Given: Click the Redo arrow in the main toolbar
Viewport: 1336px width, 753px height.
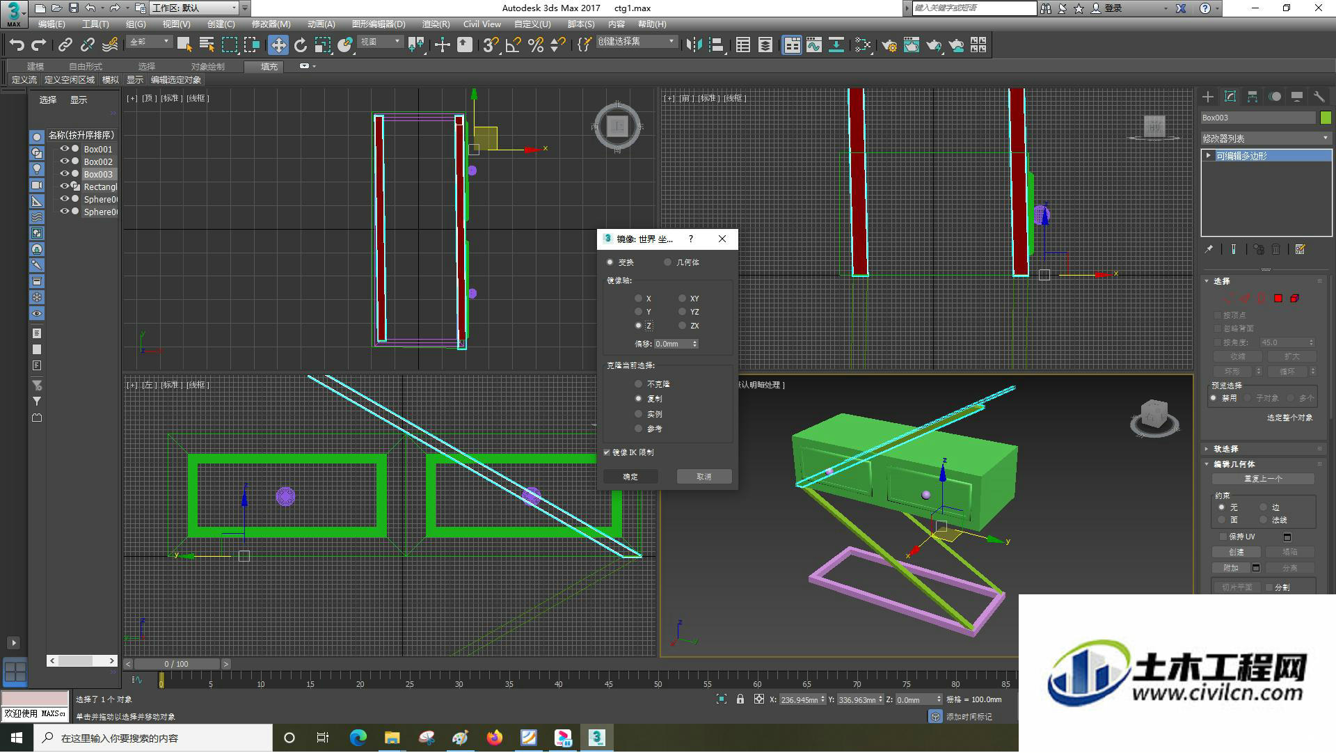Looking at the screenshot, I should (x=39, y=45).
